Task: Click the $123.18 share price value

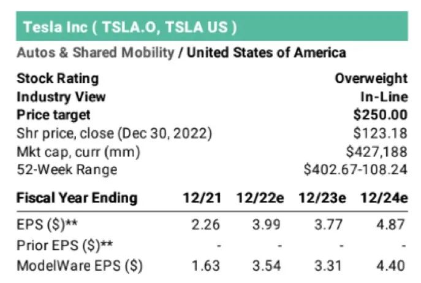Action: coord(380,133)
